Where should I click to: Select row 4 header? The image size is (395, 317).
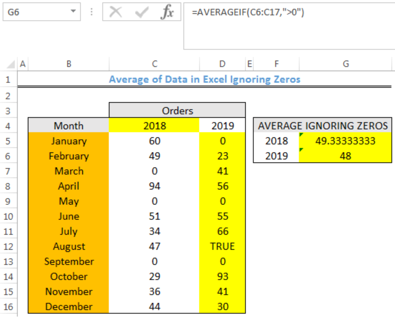(x=8, y=126)
